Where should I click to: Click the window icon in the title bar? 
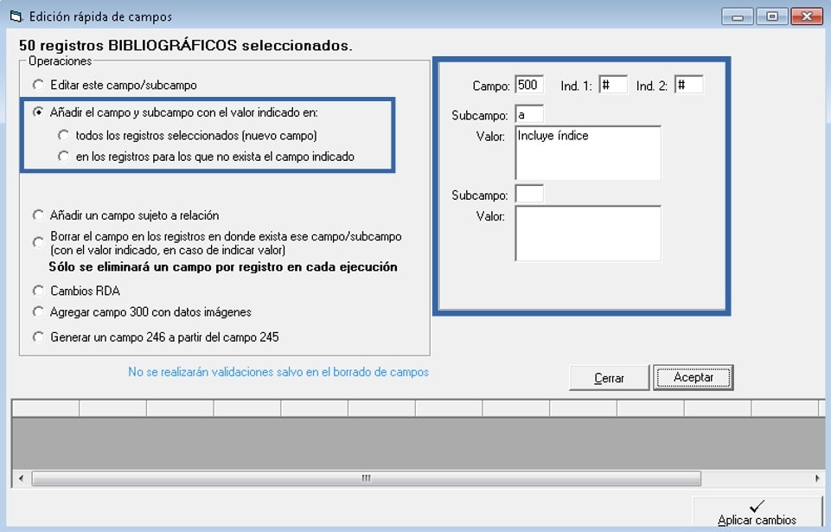16,16
